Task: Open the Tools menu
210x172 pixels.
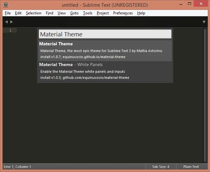Action: click(88, 13)
